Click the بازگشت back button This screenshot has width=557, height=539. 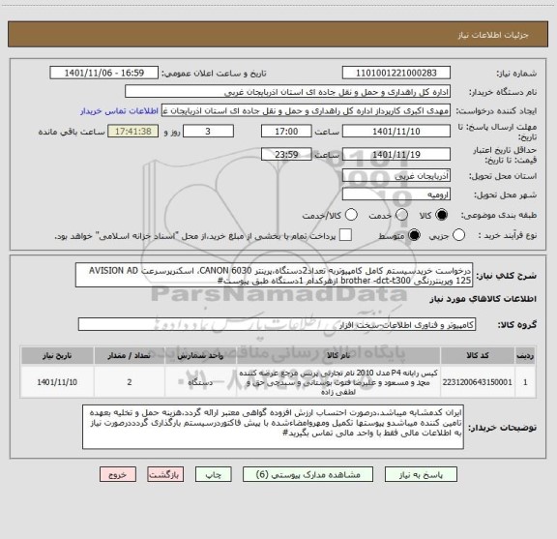click(x=165, y=474)
